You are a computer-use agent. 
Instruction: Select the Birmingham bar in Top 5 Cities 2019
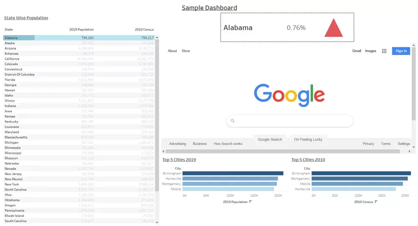233,173
